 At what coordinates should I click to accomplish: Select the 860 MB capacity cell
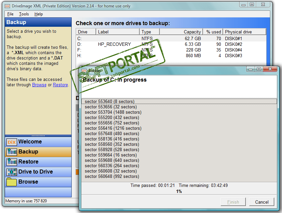click(x=193, y=56)
